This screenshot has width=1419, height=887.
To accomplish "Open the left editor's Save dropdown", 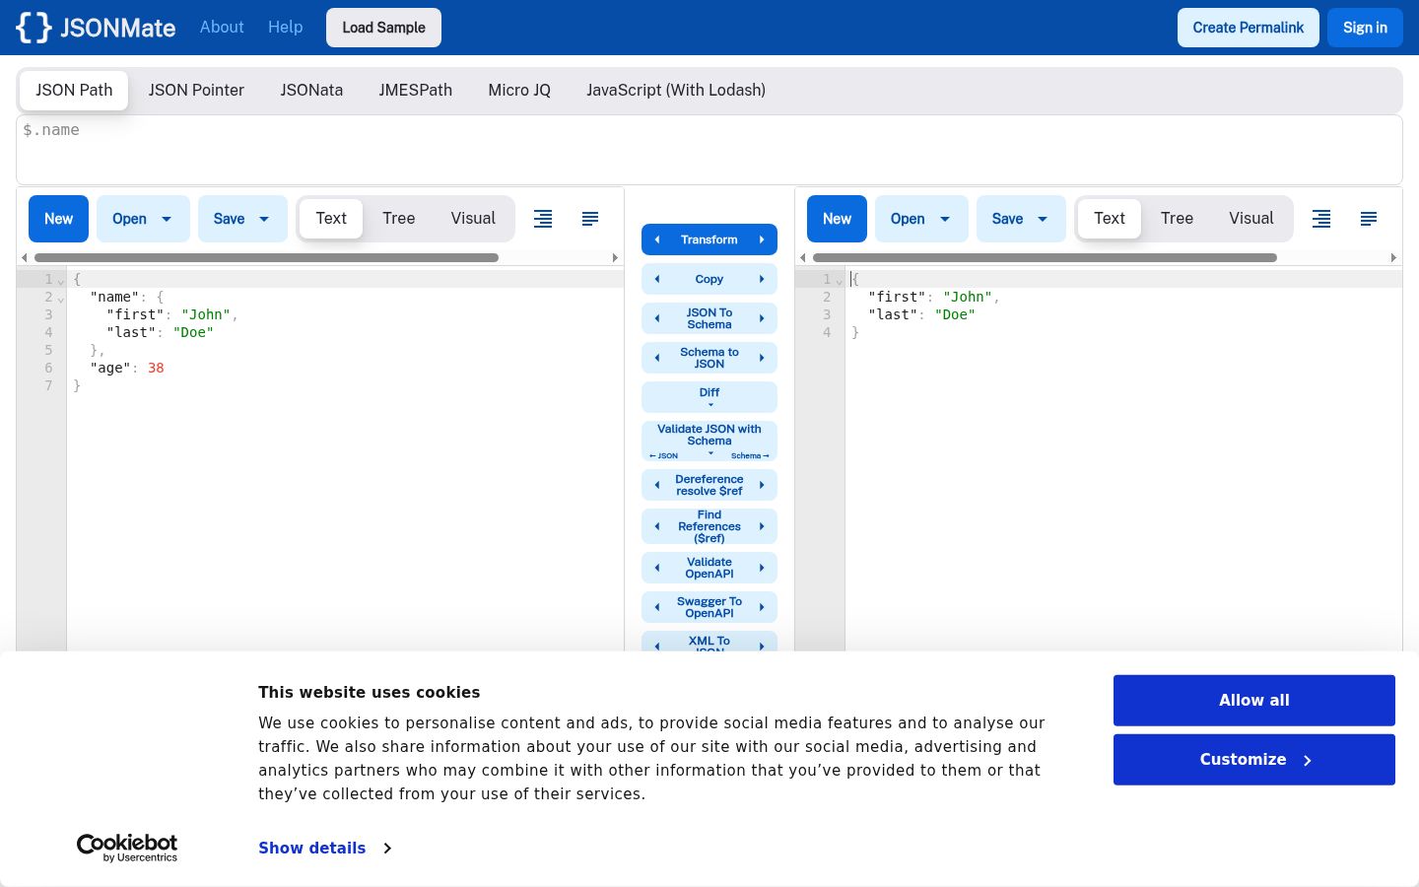I will pyautogui.click(x=242, y=219).
